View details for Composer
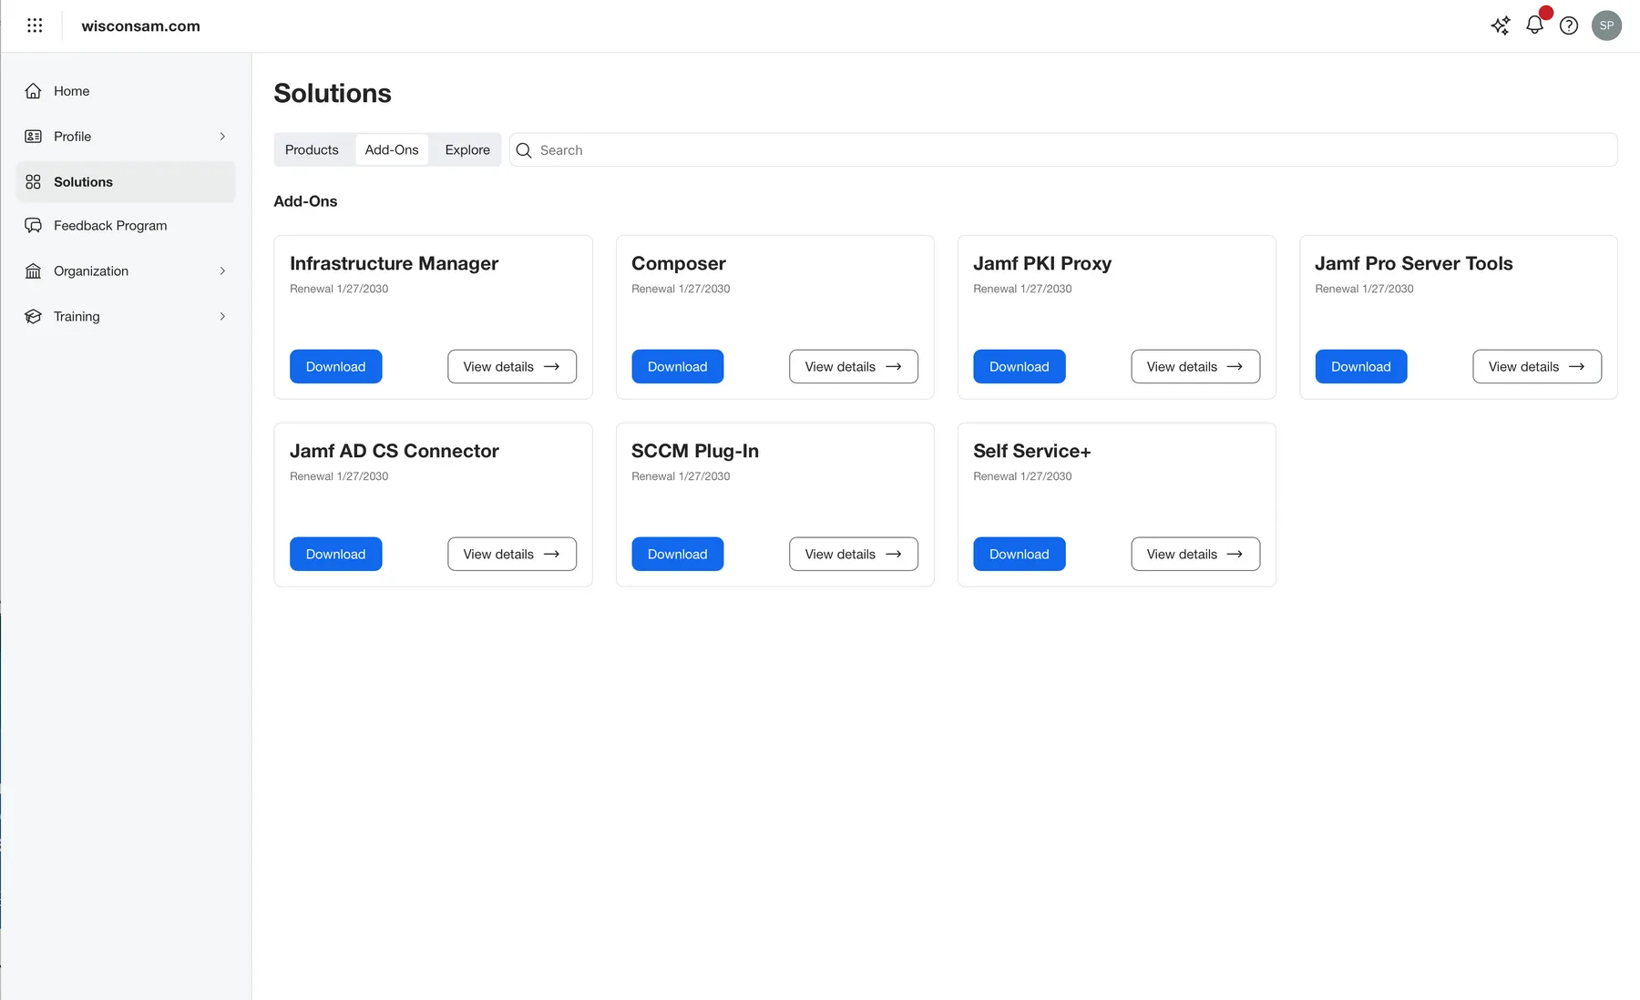Image resolution: width=1640 pixels, height=1000 pixels. tap(854, 367)
